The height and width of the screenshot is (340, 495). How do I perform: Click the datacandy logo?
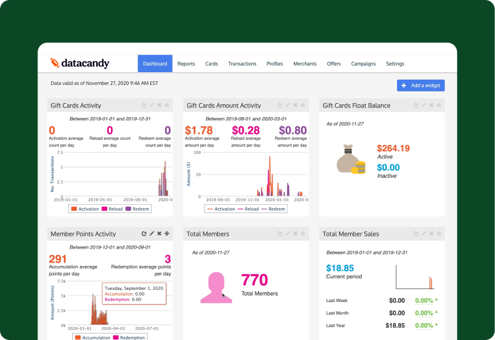[79, 63]
